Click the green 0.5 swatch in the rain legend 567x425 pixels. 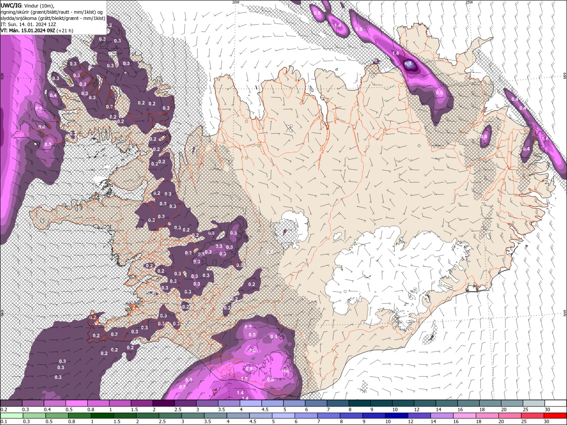click(x=57, y=416)
